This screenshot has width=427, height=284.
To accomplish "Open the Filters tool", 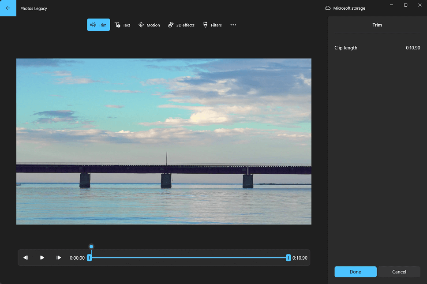I will click(x=213, y=25).
